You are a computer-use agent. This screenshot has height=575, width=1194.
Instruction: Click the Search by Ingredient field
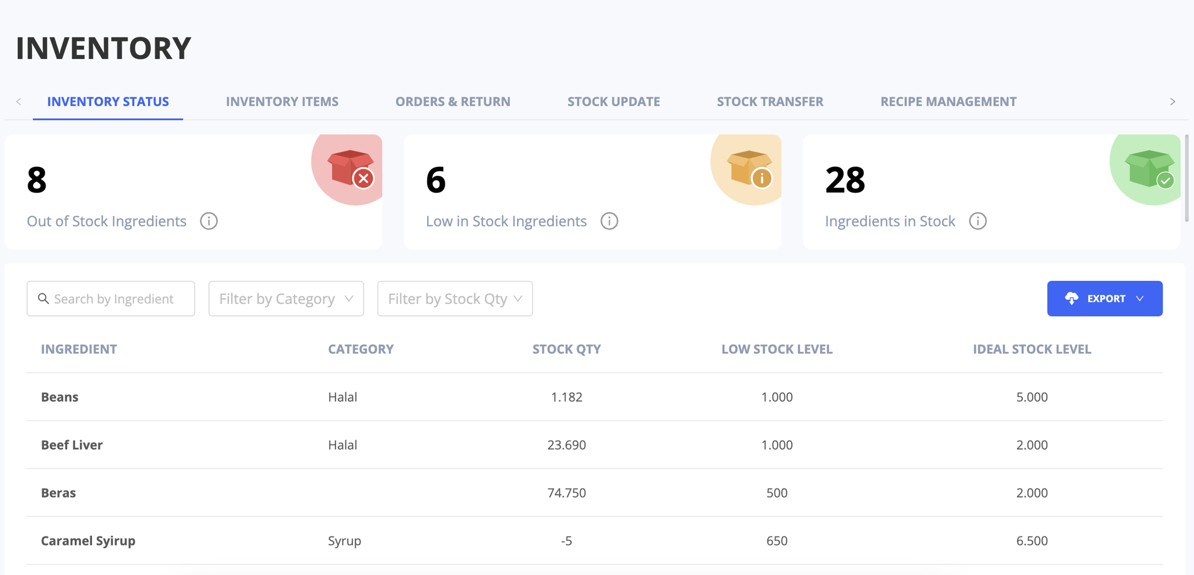[x=110, y=298]
